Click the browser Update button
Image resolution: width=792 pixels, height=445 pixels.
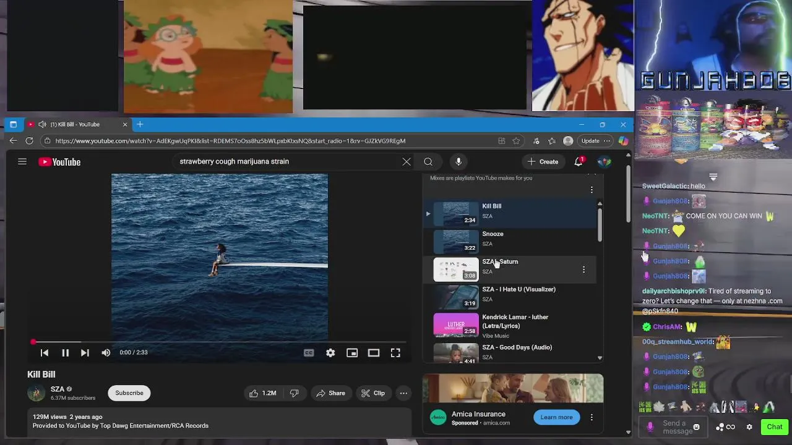click(590, 141)
